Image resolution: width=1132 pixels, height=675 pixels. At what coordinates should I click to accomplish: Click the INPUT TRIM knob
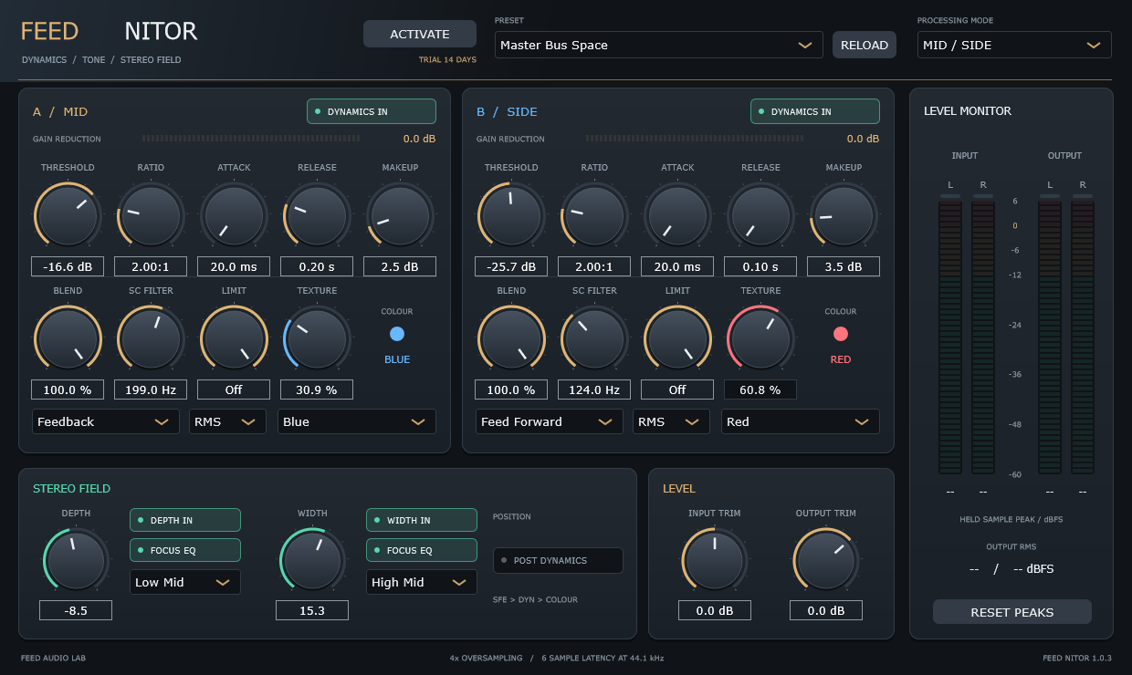(x=714, y=561)
